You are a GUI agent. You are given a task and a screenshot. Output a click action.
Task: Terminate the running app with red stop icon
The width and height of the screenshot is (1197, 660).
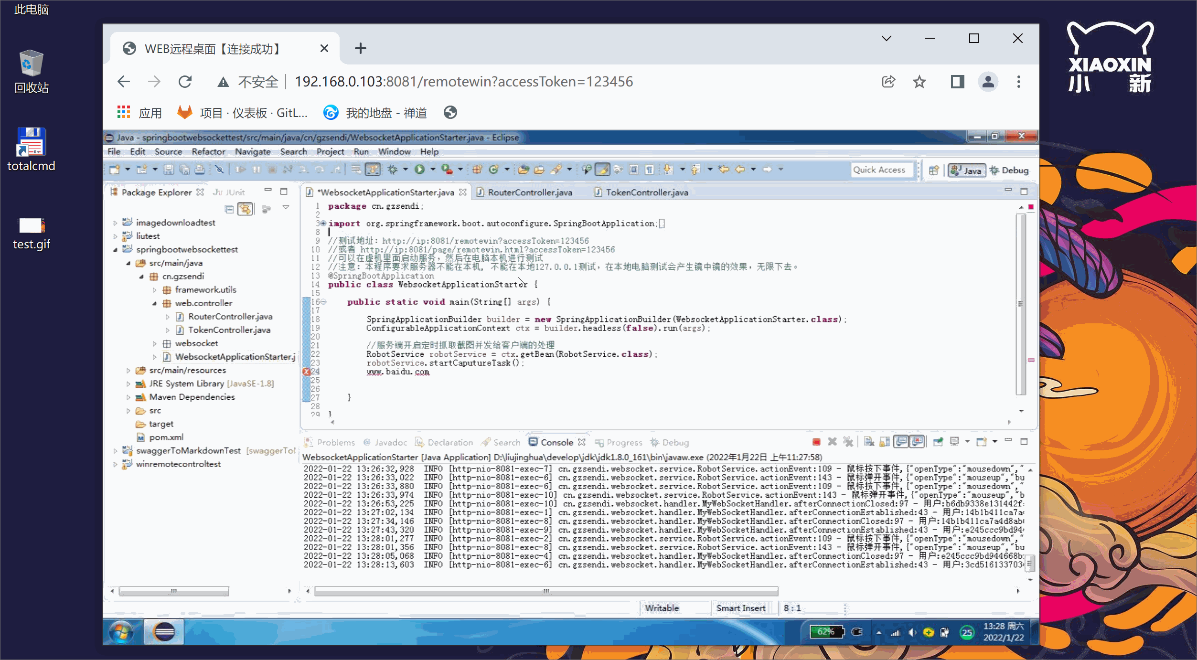(816, 442)
